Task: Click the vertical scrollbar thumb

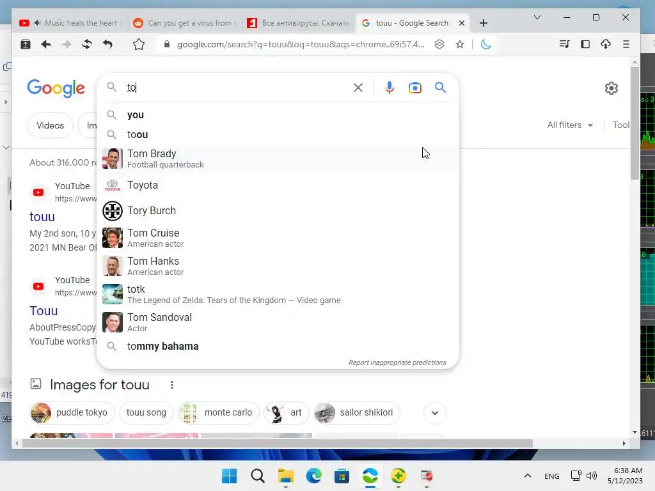Action: pyautogui.click(x=635, y=123)
